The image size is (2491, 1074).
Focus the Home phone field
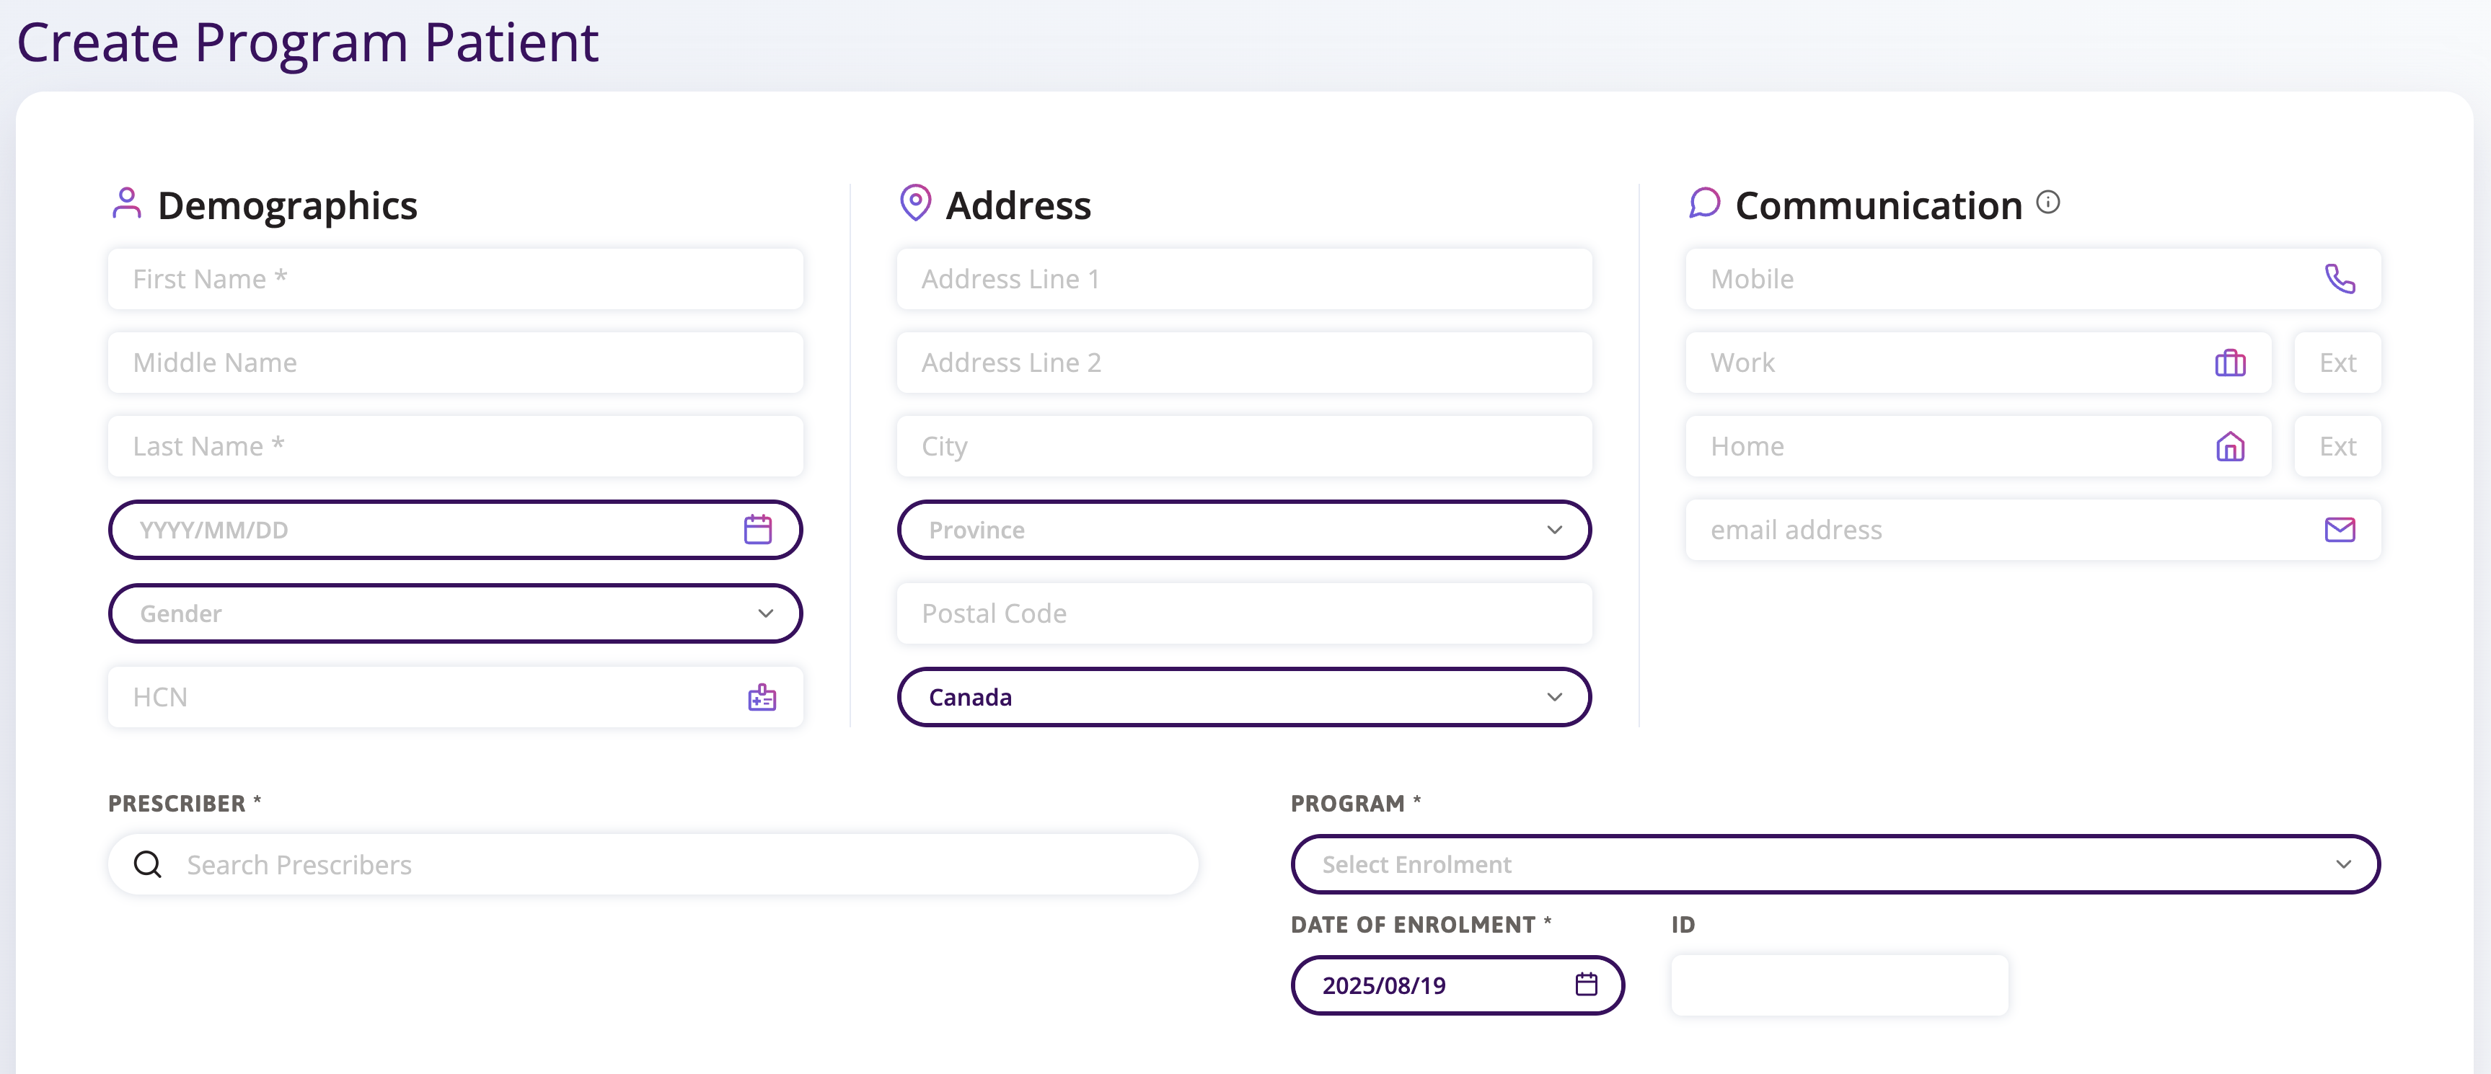click(1978, 445)
